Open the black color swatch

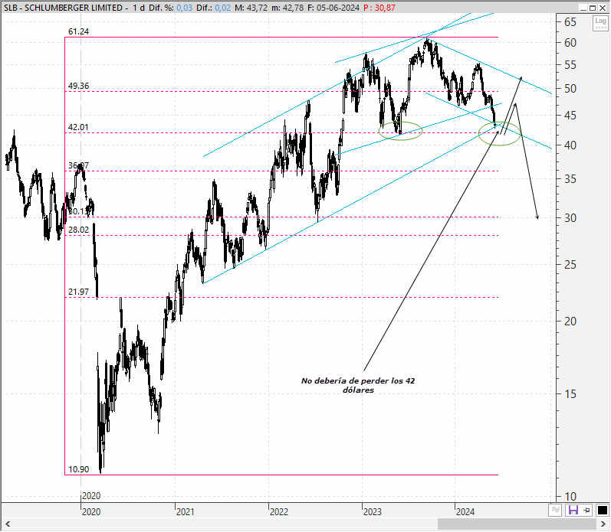point(602,510)
